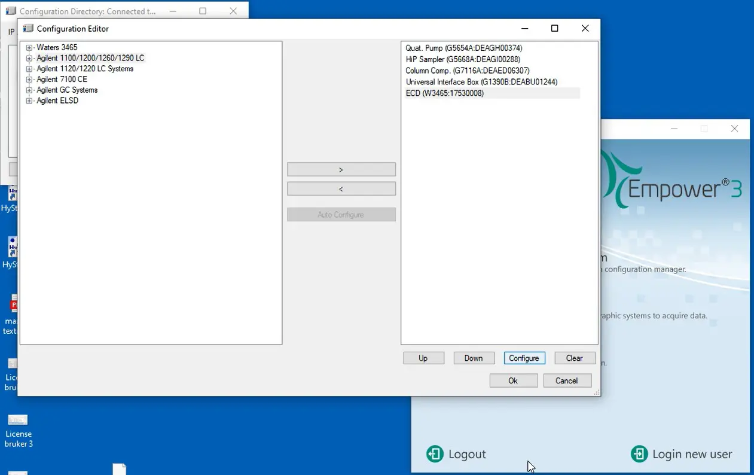Screen dimensions: 754x475
Task: Select Quat. Pump (G5654A:DEAGH00374) entry
Action: coord(464,48)
